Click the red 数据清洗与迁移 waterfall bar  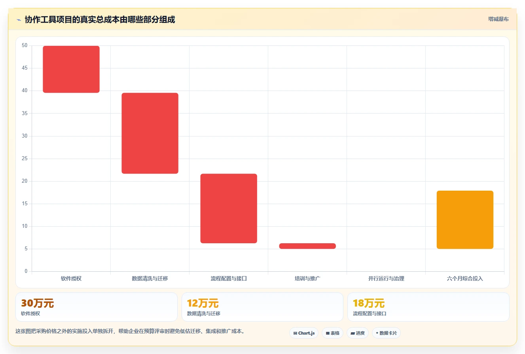(x=150, y=133)
